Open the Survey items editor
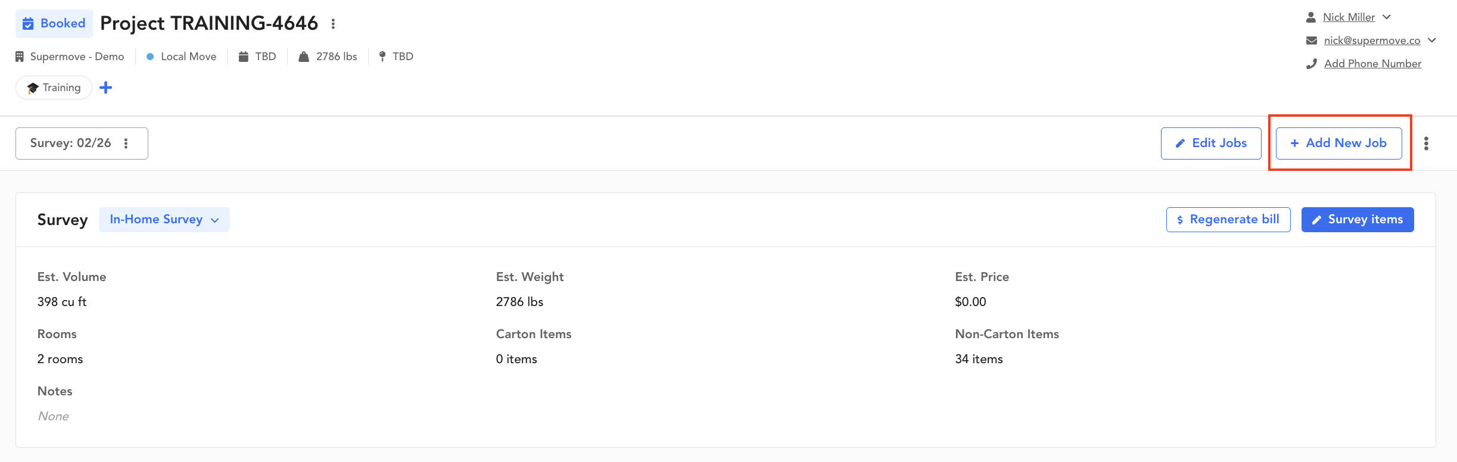 click(1358, 220)
